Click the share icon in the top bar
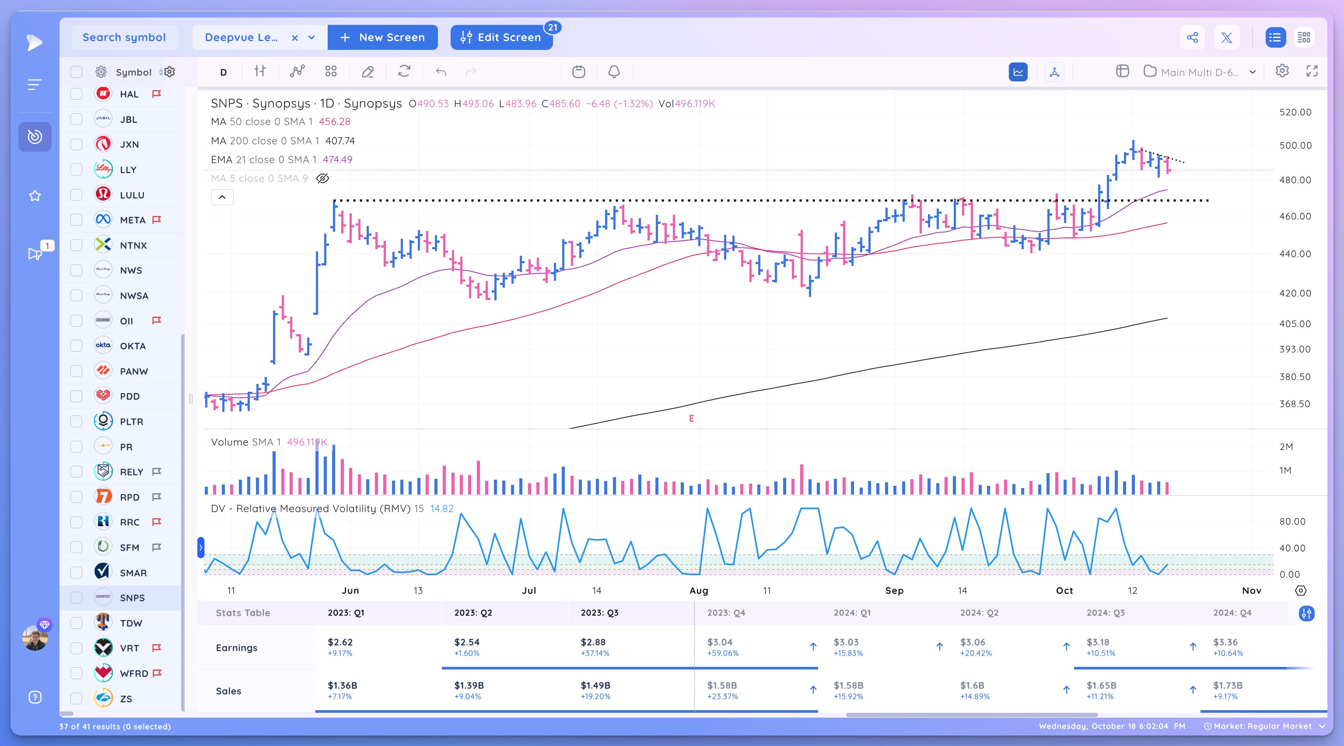Screen dimensions: 1344x746 (x=1192, y=38)
